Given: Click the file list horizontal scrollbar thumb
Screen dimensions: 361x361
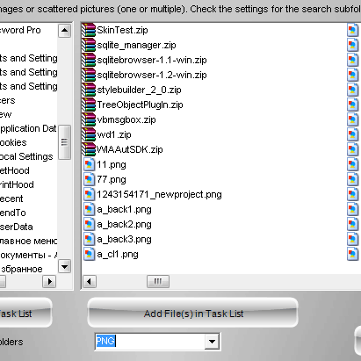Looking at the screenshot, I should pos(158,282).
